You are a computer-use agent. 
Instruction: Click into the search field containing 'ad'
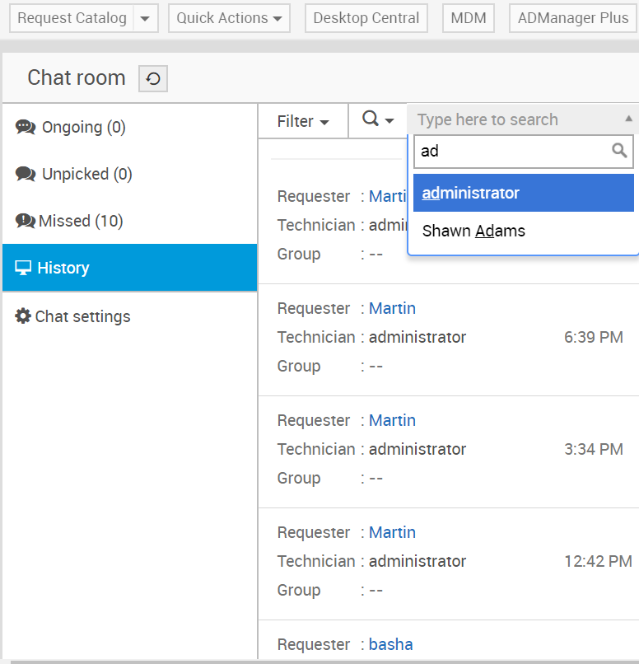[511, 152]
